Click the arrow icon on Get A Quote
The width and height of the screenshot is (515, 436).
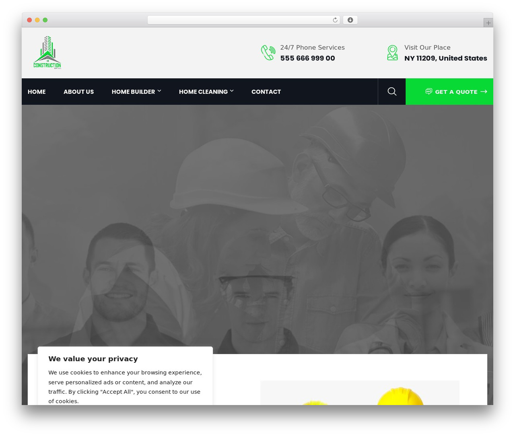484,91
